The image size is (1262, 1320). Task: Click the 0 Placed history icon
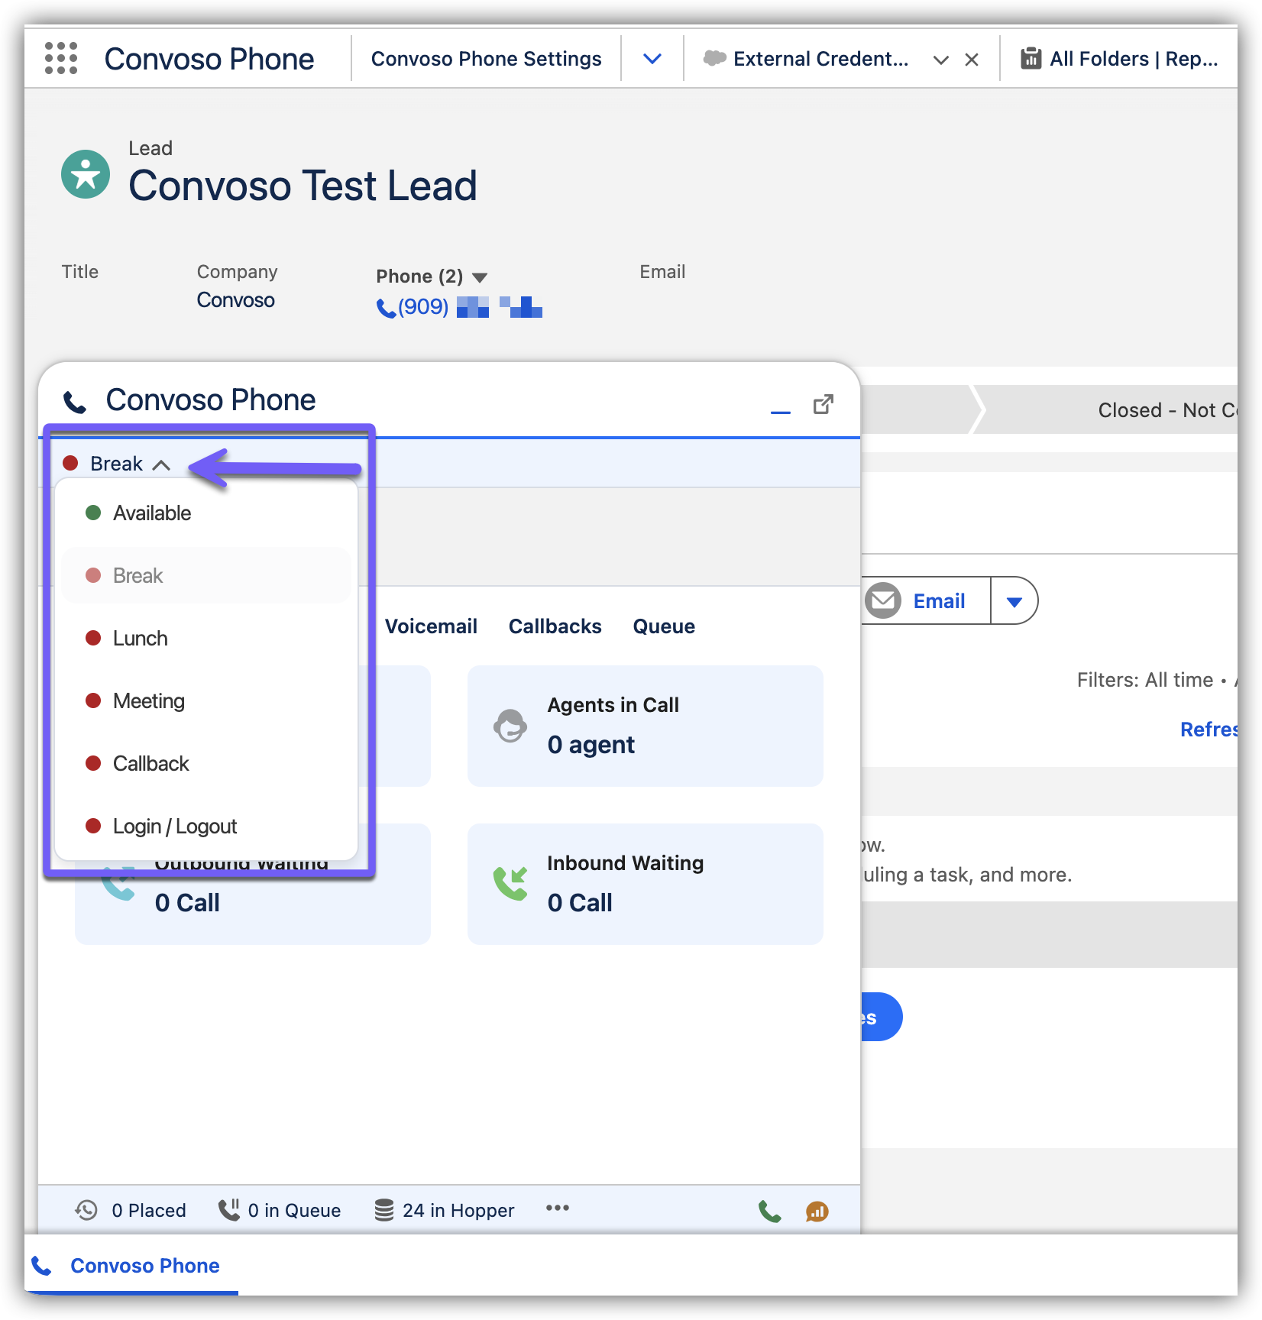[x=86, y=1210]
